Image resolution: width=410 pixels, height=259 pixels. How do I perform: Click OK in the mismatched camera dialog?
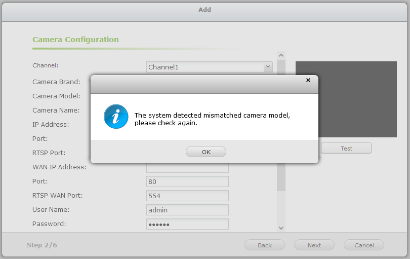206,152
